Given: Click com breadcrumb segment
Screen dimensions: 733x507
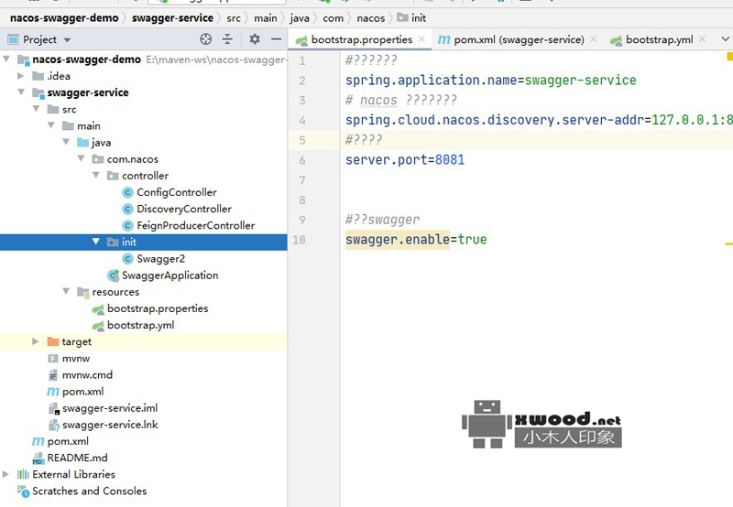Looking at the screenshot, I should (x=333, y=18).
